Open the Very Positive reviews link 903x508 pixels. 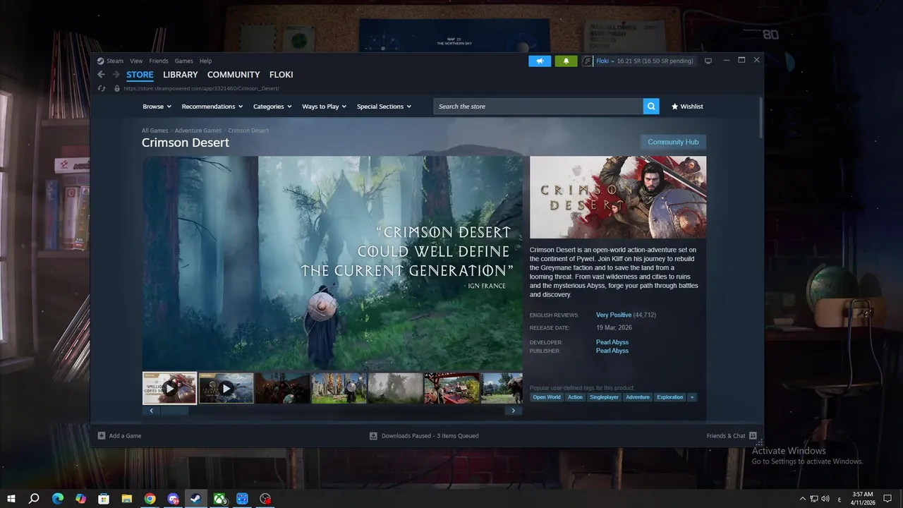point(613,315)
